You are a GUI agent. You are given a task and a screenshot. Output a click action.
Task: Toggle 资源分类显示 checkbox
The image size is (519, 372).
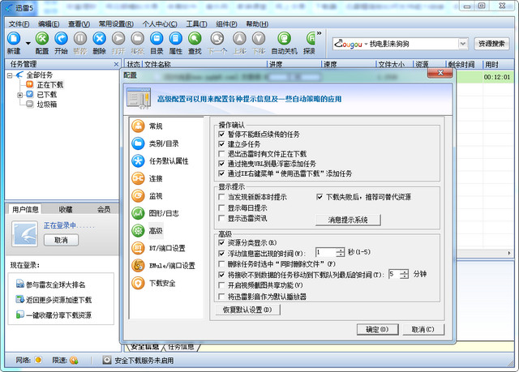coord(221,242)
